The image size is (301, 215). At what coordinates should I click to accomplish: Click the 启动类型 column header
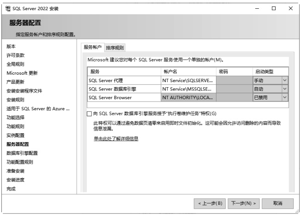tap(270, 72)
